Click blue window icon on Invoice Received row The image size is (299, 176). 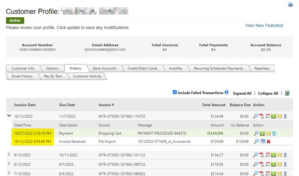263,141
